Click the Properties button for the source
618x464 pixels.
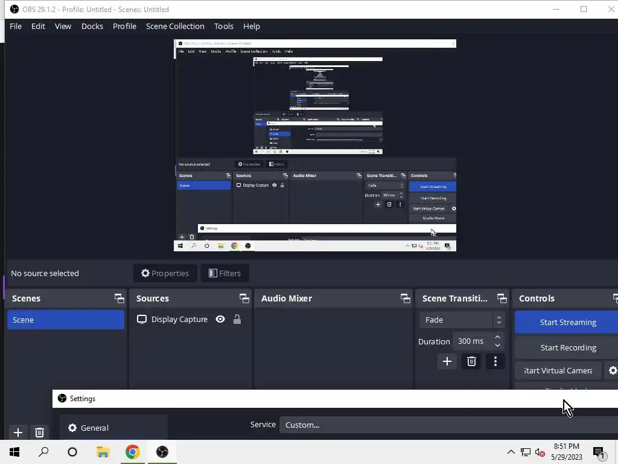165,273
